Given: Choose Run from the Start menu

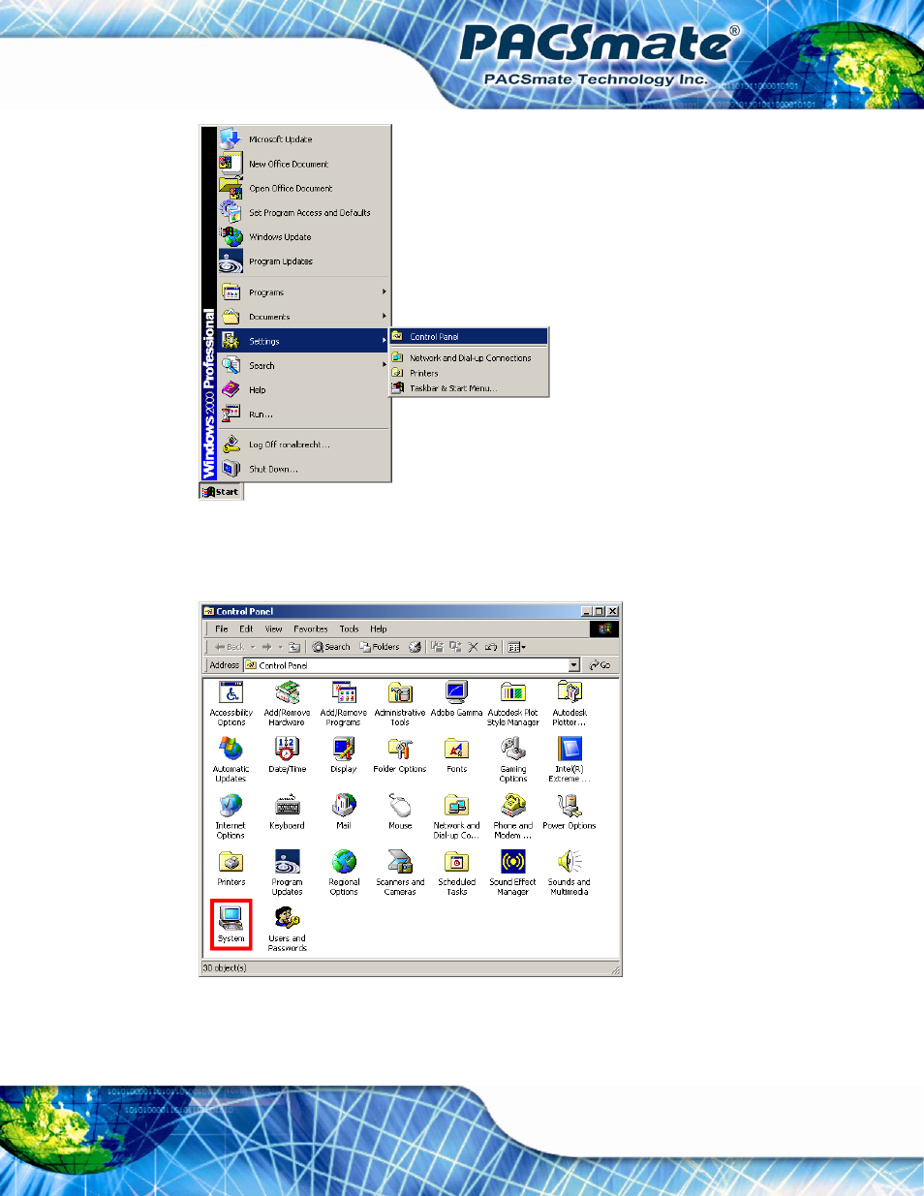Looking at the screenshot, I should coord(303,414).
